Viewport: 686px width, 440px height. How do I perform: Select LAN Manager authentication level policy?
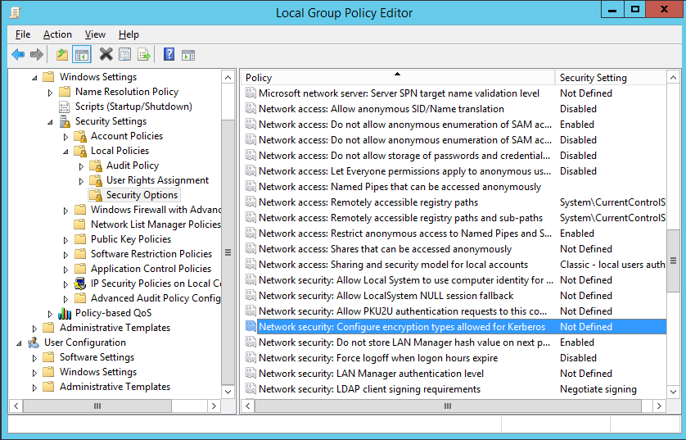click(371, 374)
